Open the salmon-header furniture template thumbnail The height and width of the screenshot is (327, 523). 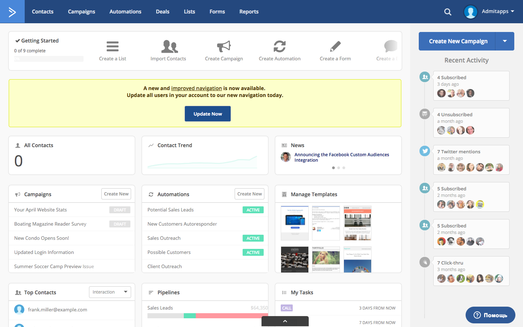click(x=357, y=223)
